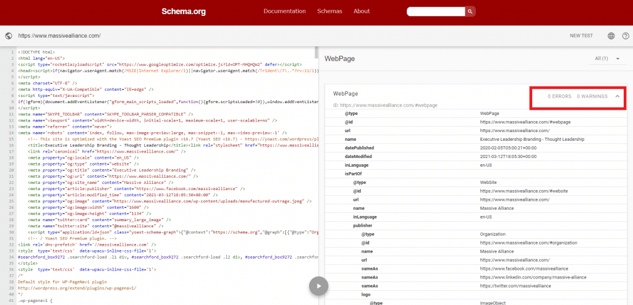
Task: Click the Schema.org logo
Action: (x=184, y=12)
